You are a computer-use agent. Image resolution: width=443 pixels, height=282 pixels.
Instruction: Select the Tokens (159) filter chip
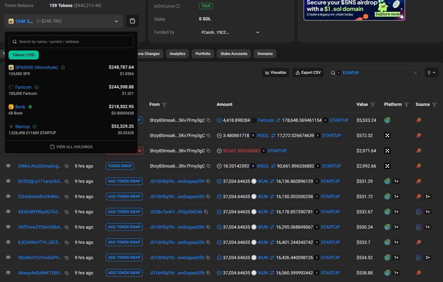coord(24,55)
